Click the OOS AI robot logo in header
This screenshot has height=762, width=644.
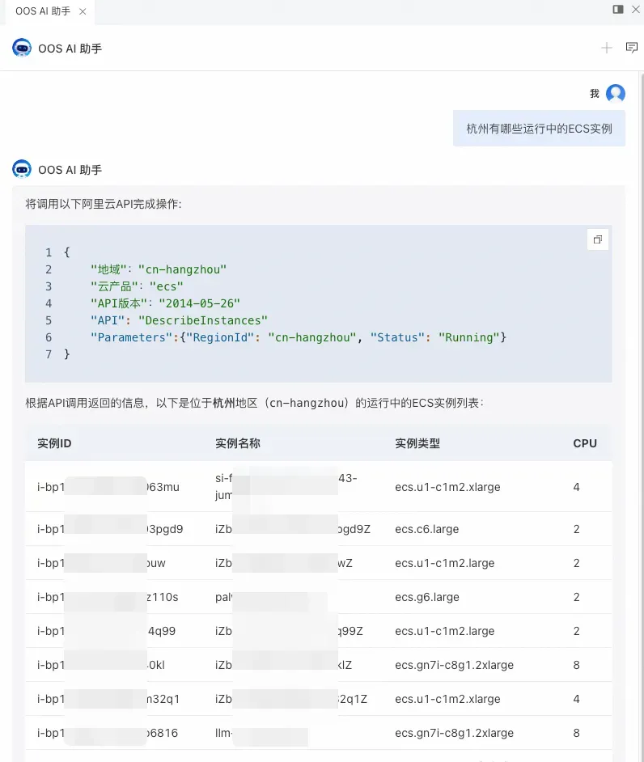(x=22, y=48)
